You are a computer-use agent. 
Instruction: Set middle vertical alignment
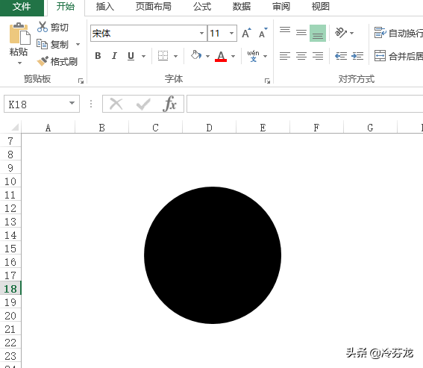coord(301,33)
